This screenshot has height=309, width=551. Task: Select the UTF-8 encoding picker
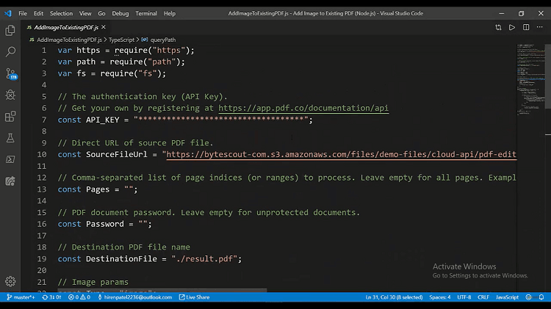[464, 297]
